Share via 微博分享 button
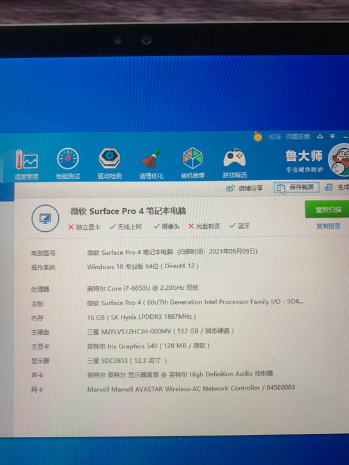 [x=244, y=188]
